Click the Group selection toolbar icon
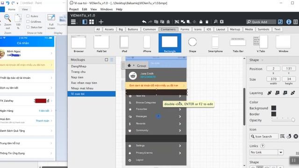 tap(177, 22)
